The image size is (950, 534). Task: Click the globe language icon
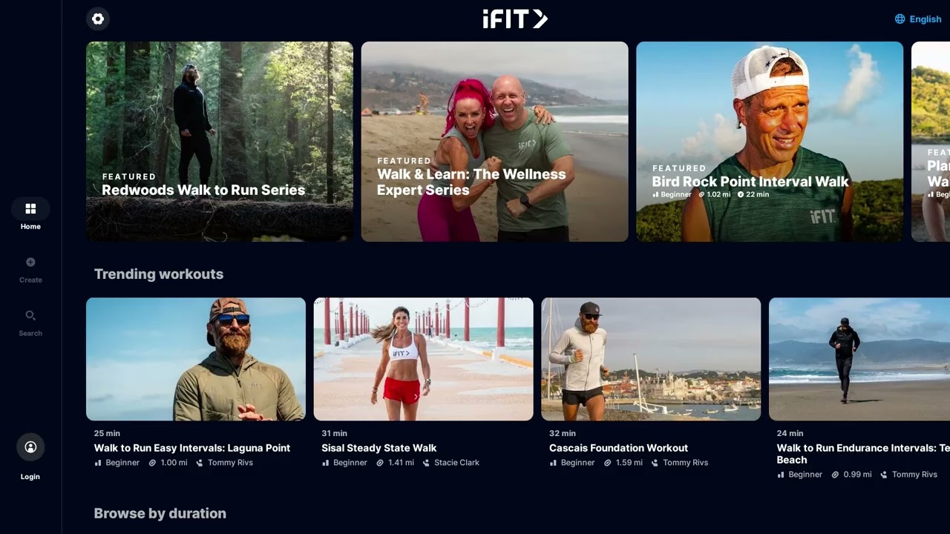[900, 19]
